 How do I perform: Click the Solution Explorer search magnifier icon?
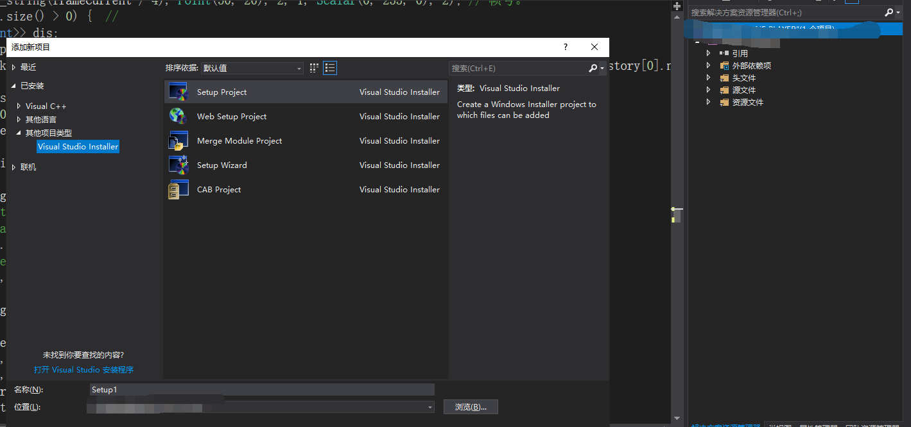coord(888,12)
